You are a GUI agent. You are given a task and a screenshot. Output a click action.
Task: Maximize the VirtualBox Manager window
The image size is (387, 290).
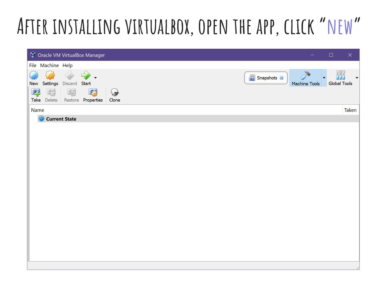[x=331, y=55]
